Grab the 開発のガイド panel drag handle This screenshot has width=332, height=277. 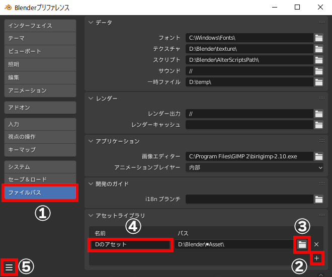pos(321,184)
